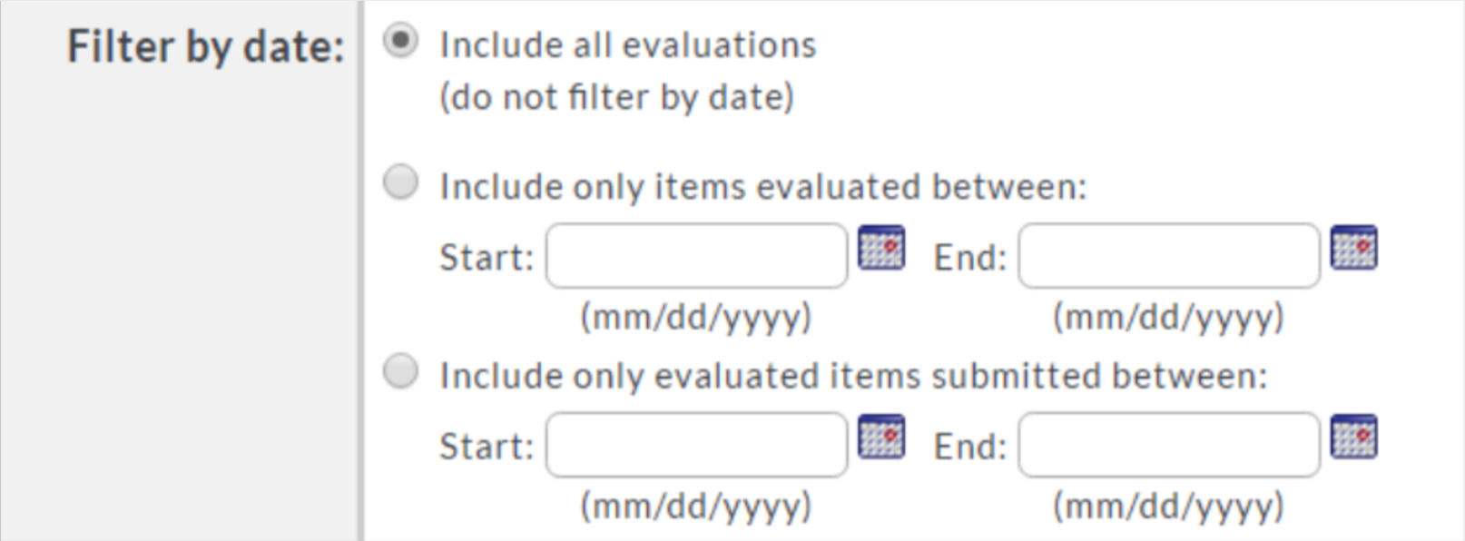Click the End label of submitted between row
The image size is (1465, 541).
tap(970, 447)
